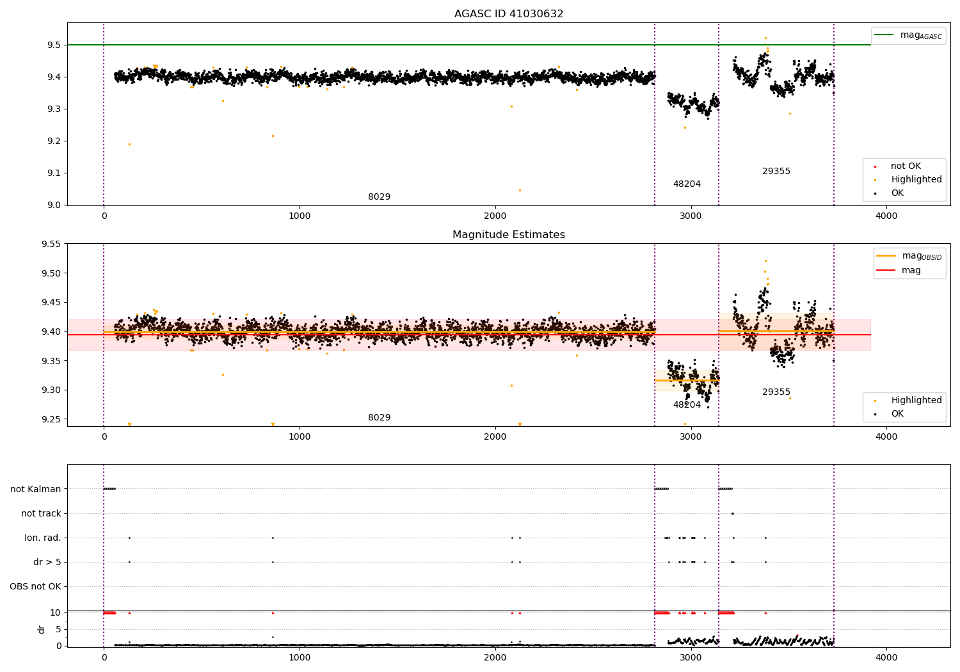Click the 3000 x-tick under the dr panel

point(691,658)
